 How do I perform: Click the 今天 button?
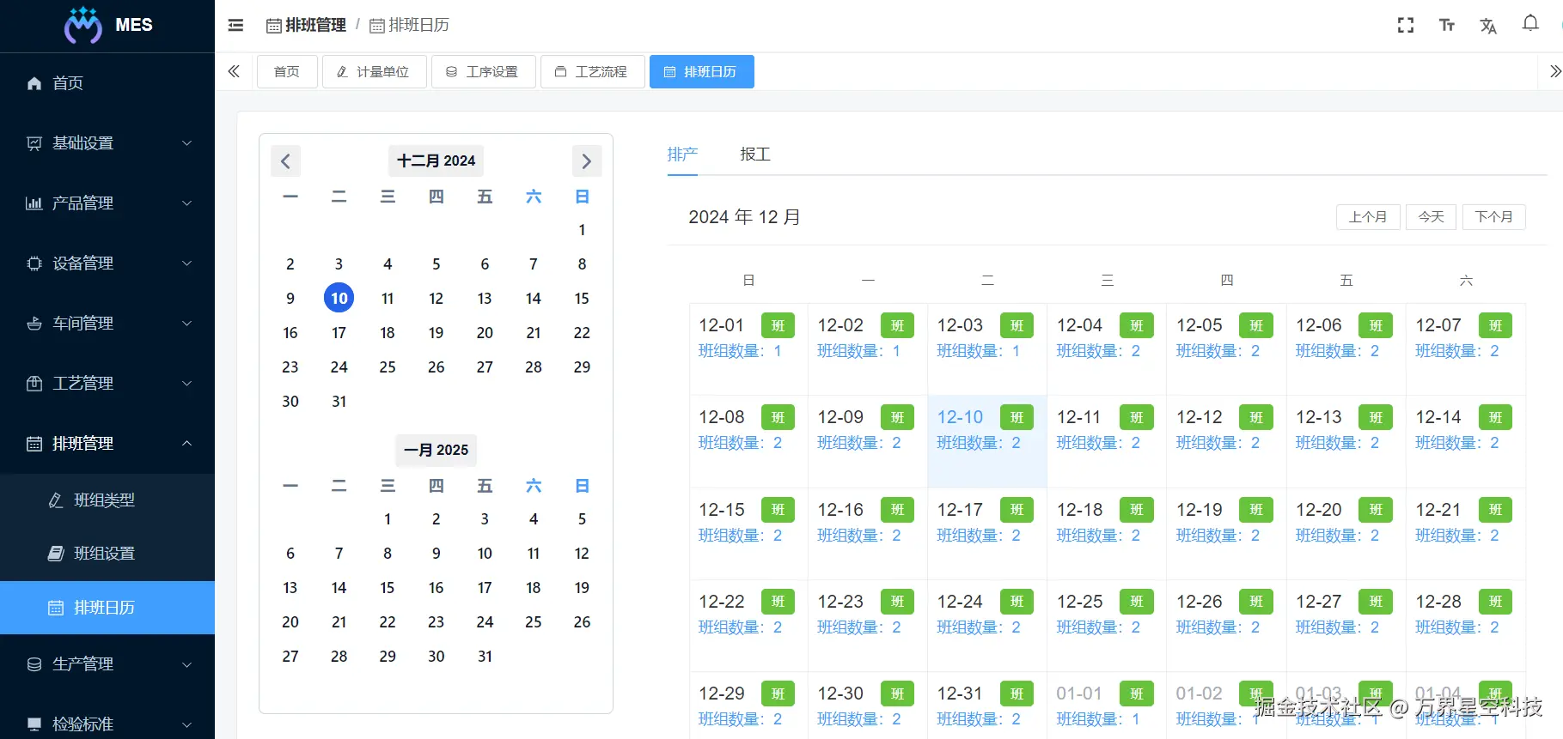[1431, 217]
